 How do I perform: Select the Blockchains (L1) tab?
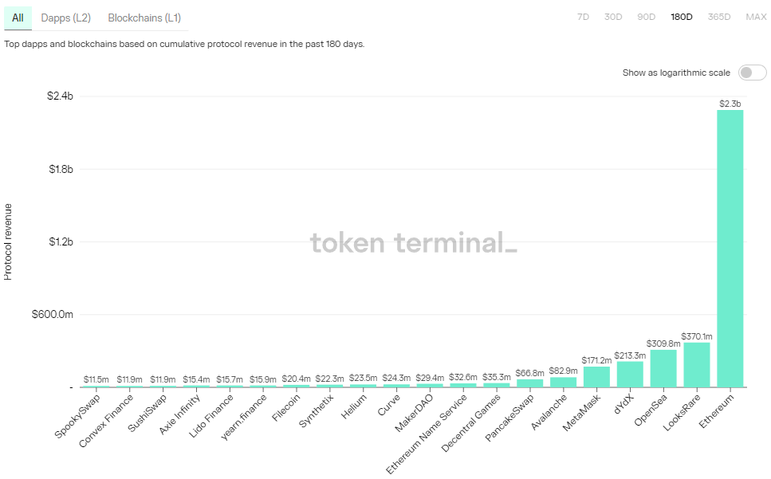tap(144, 18)
